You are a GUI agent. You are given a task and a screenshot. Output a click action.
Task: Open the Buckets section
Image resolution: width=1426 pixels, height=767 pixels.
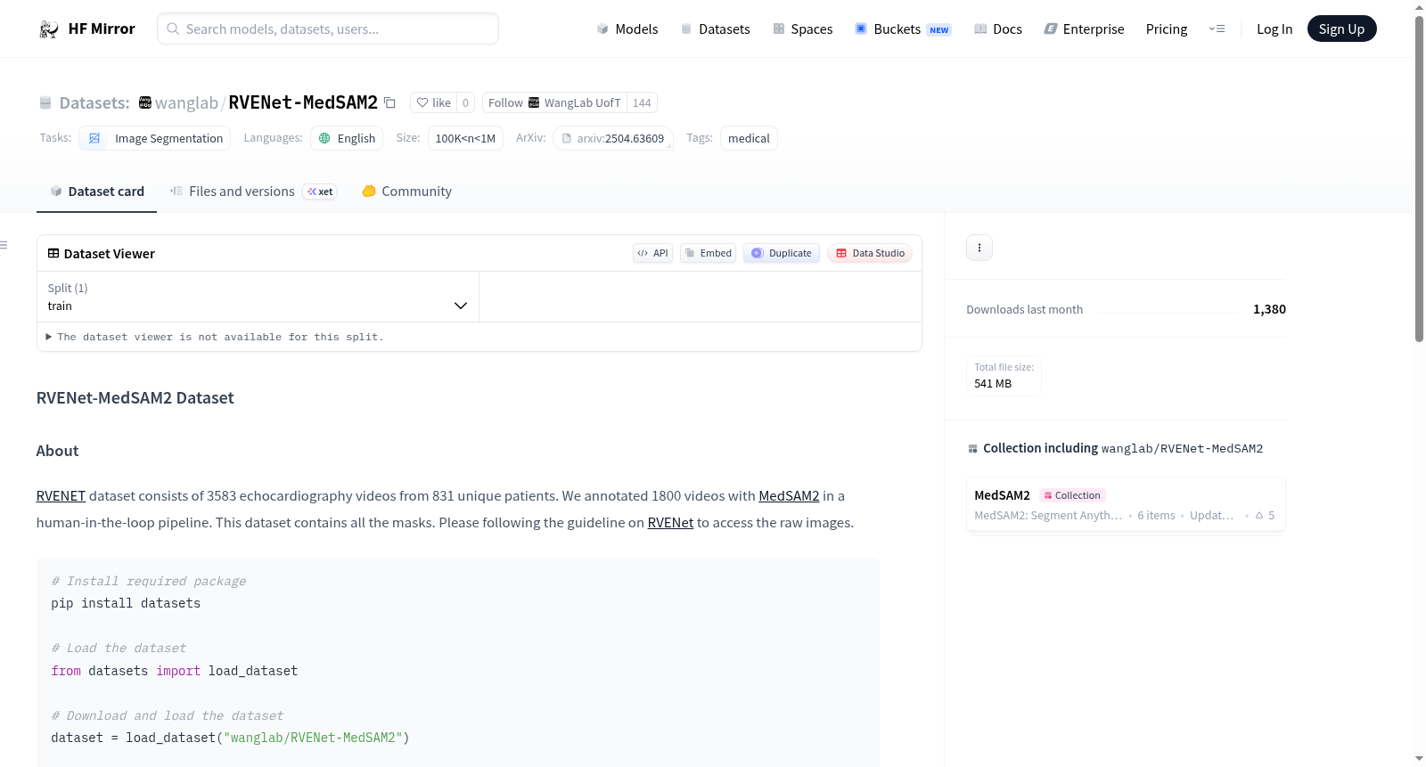903,29
